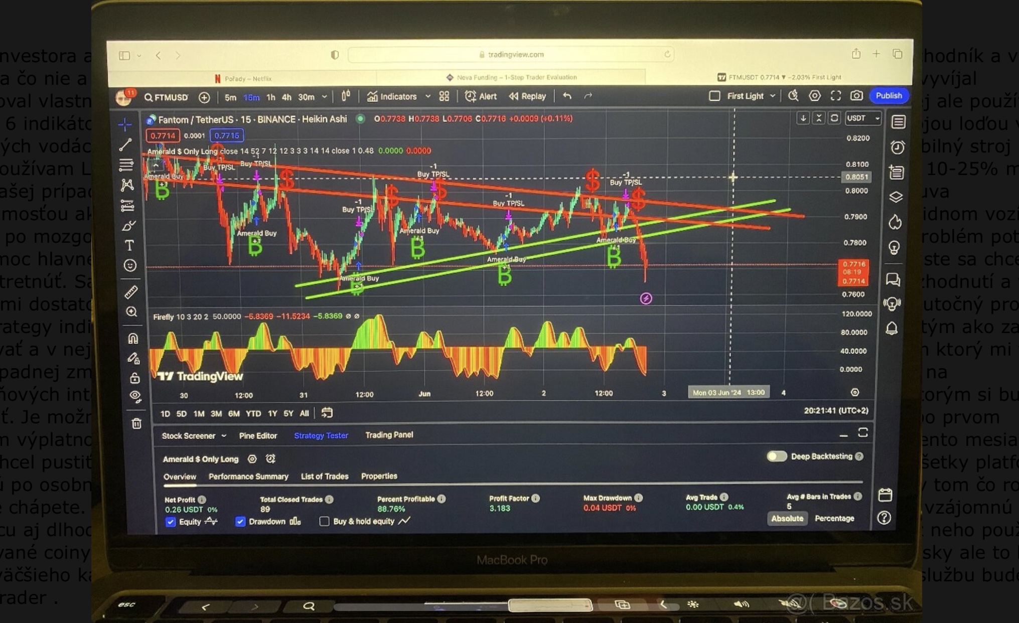Select the crosshair cursor tool
Viewport: 1019px width, 623px height.
coord(125,124)
